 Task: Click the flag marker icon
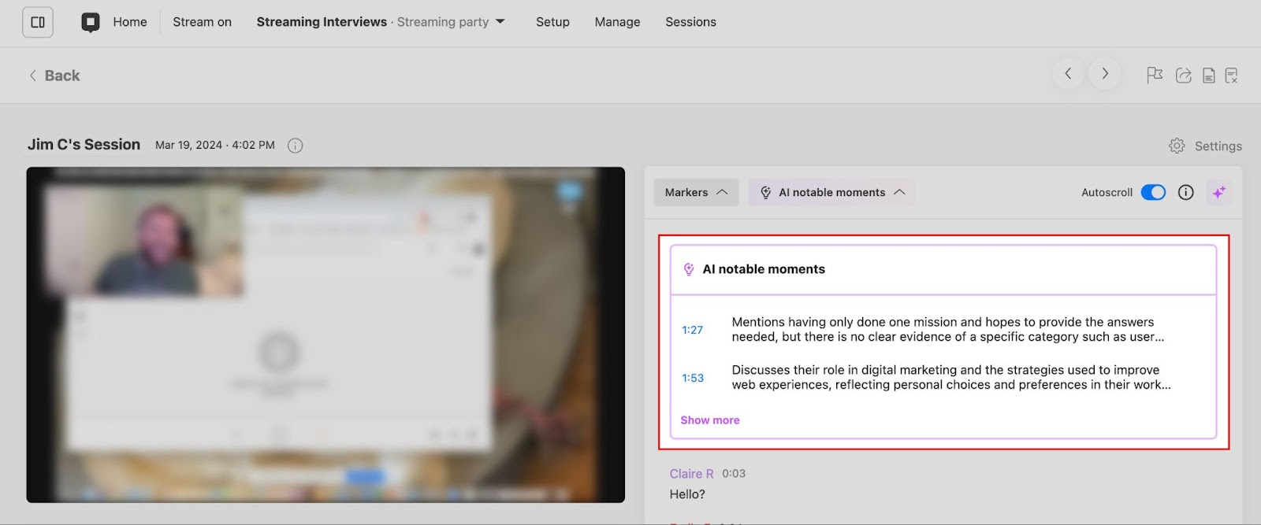point(1155,75)
